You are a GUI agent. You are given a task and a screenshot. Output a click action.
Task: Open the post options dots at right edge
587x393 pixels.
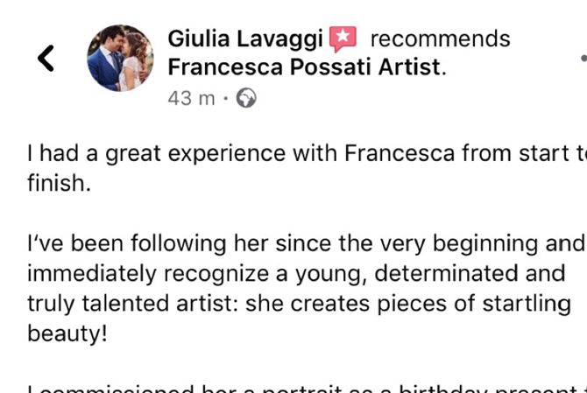tap(583, 59)
